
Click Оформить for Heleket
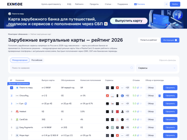(x=170, y=112)
